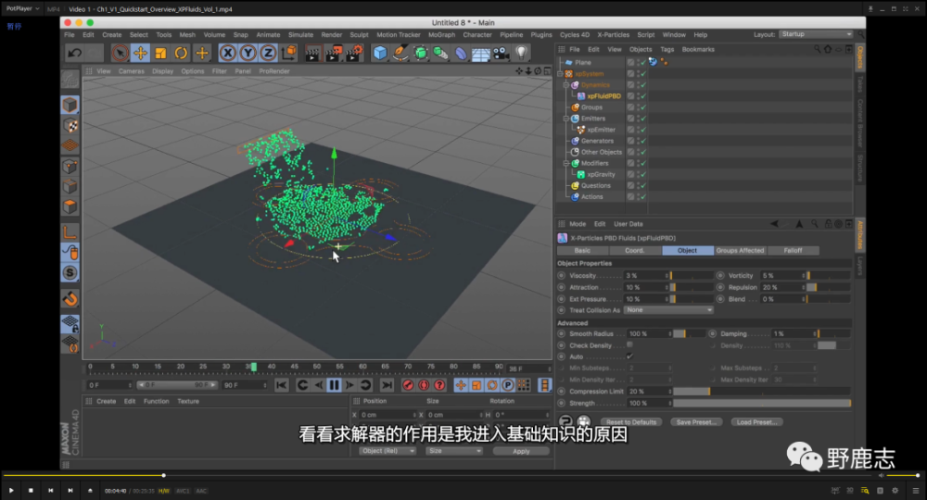
Task: Open the Deformer objects icon
Action: [x=461, y=53]
